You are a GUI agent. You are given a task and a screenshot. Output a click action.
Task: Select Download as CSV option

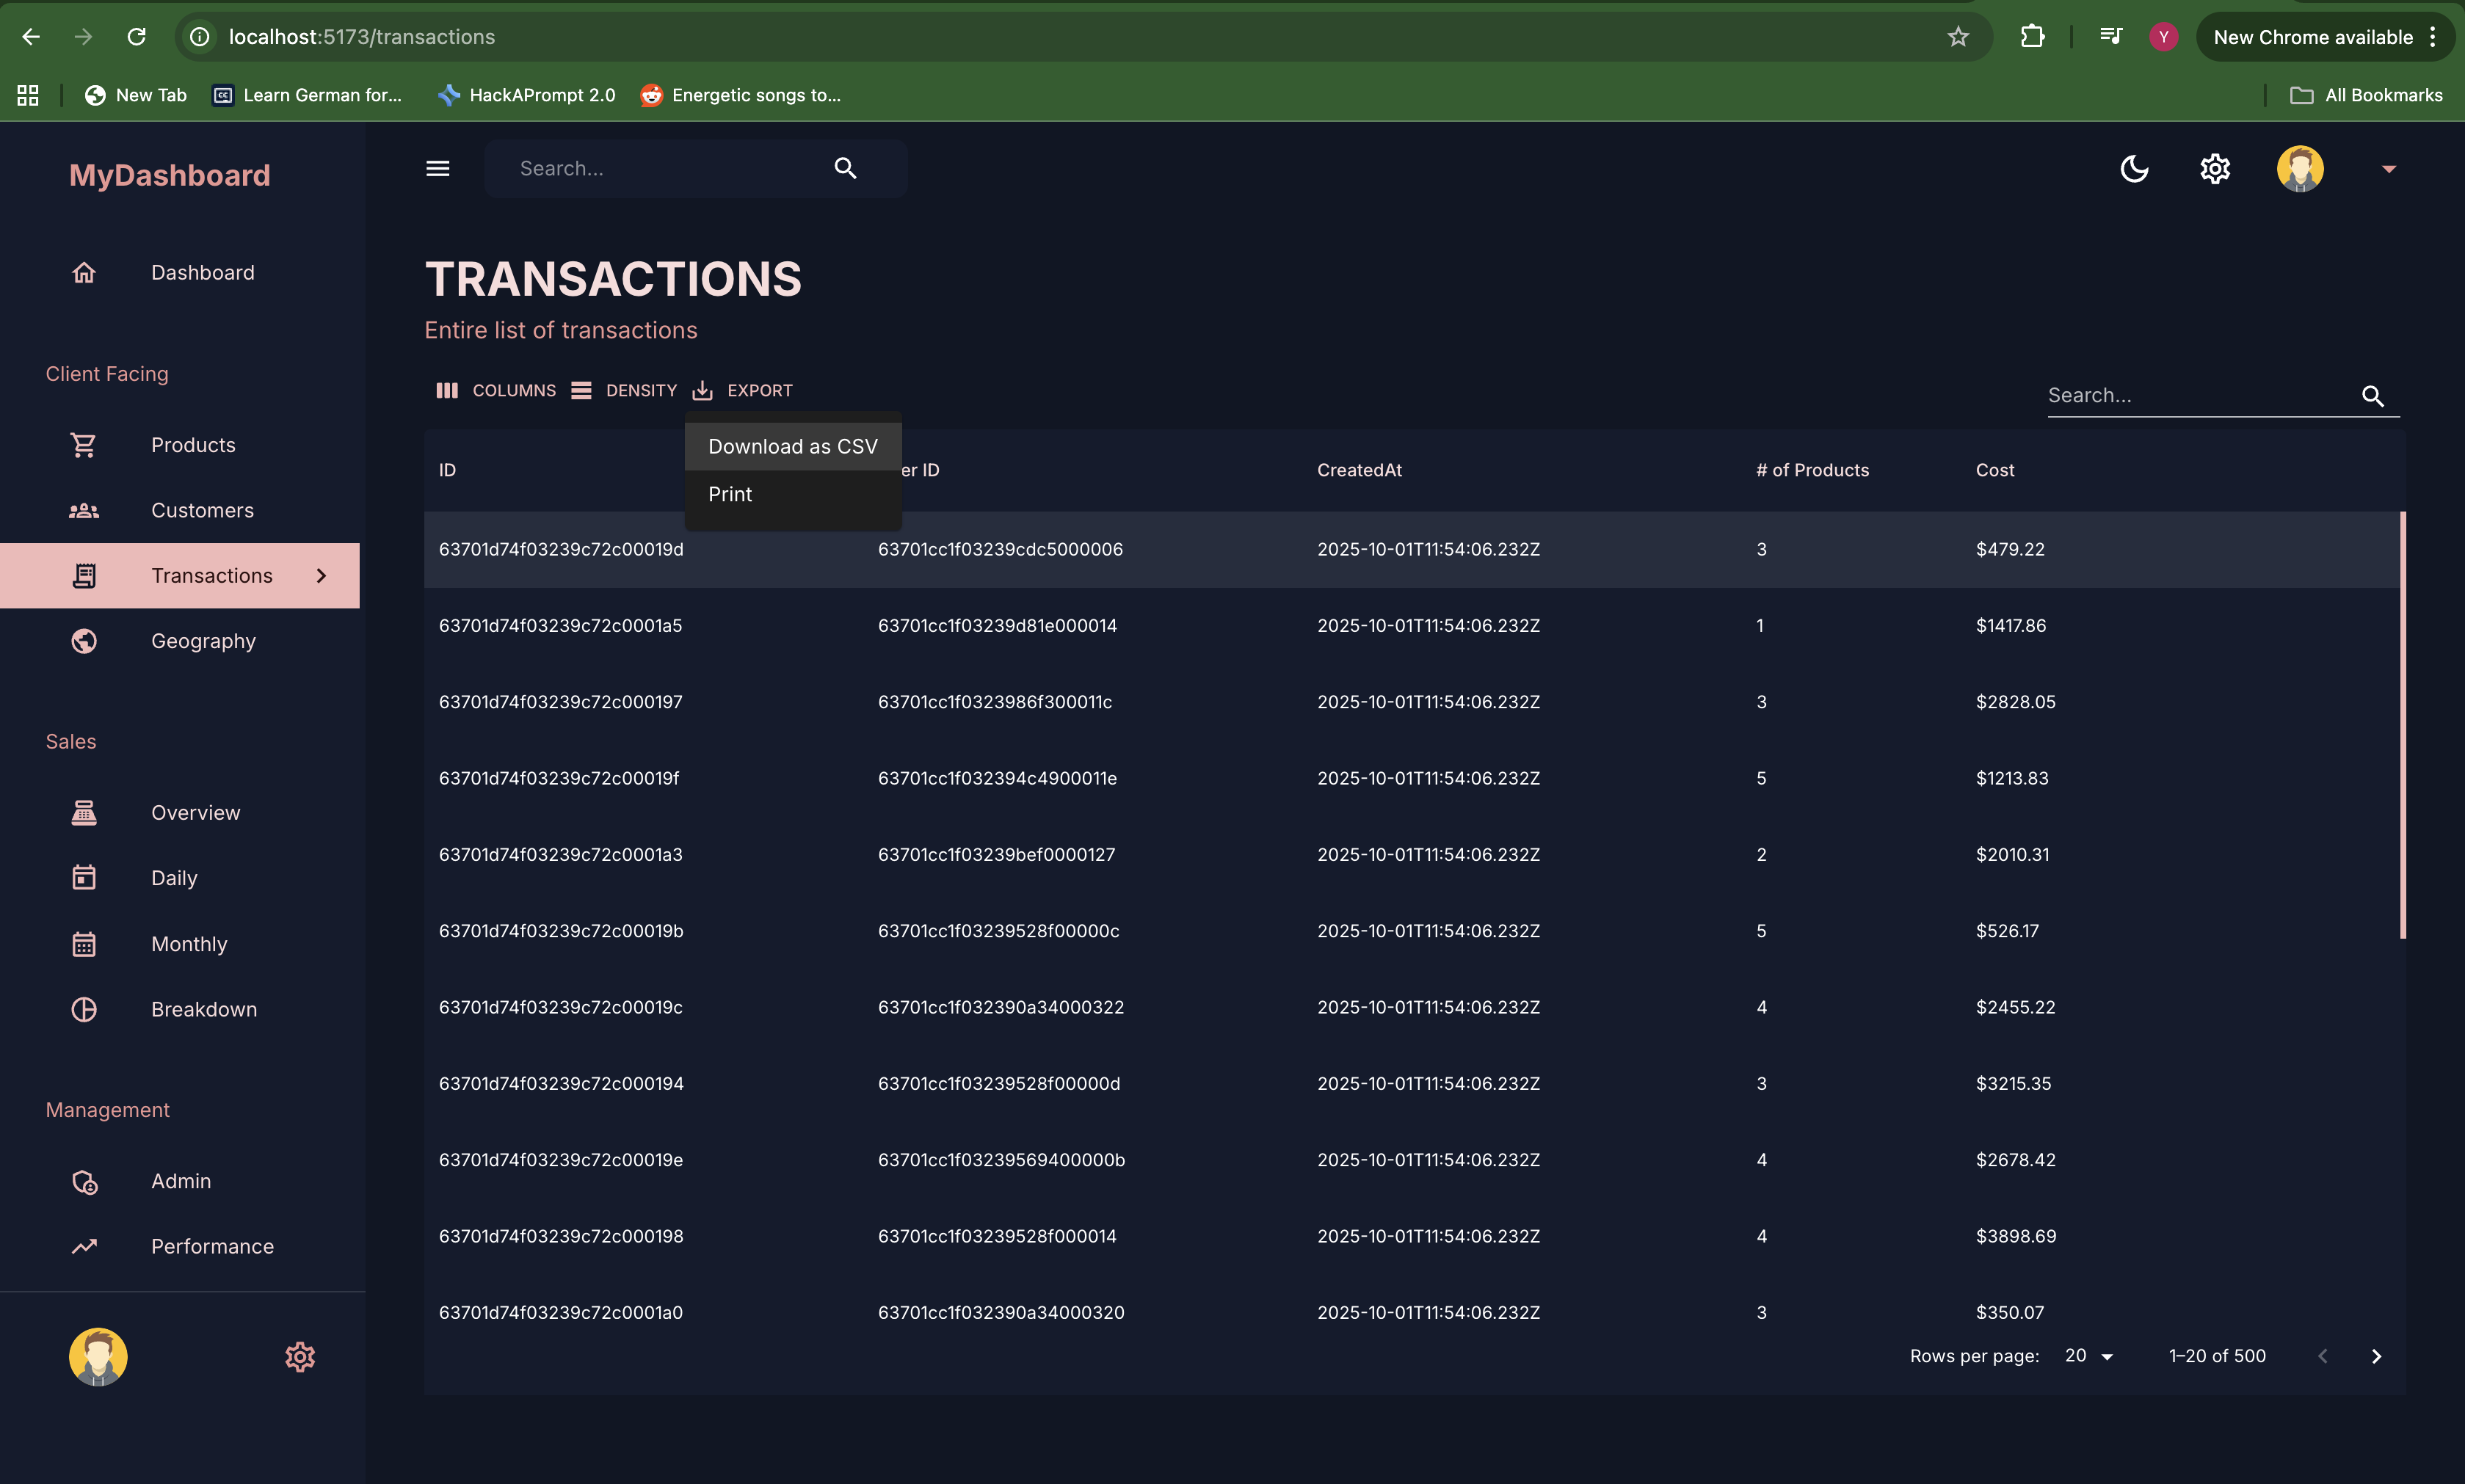792,446
